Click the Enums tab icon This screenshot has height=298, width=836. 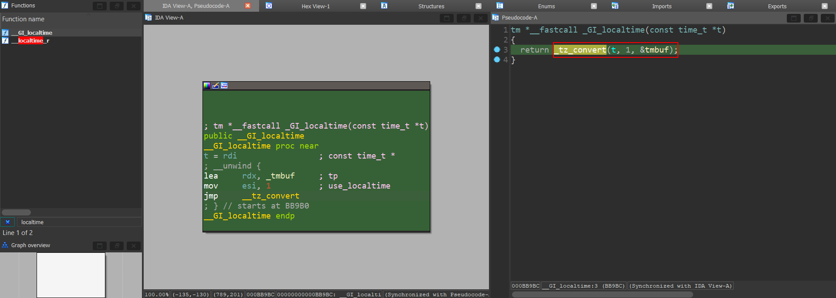click(x=500, y=6)
